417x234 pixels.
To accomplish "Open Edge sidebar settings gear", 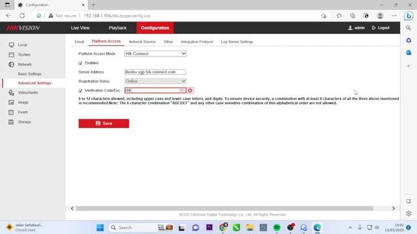I will click(409, 213).
